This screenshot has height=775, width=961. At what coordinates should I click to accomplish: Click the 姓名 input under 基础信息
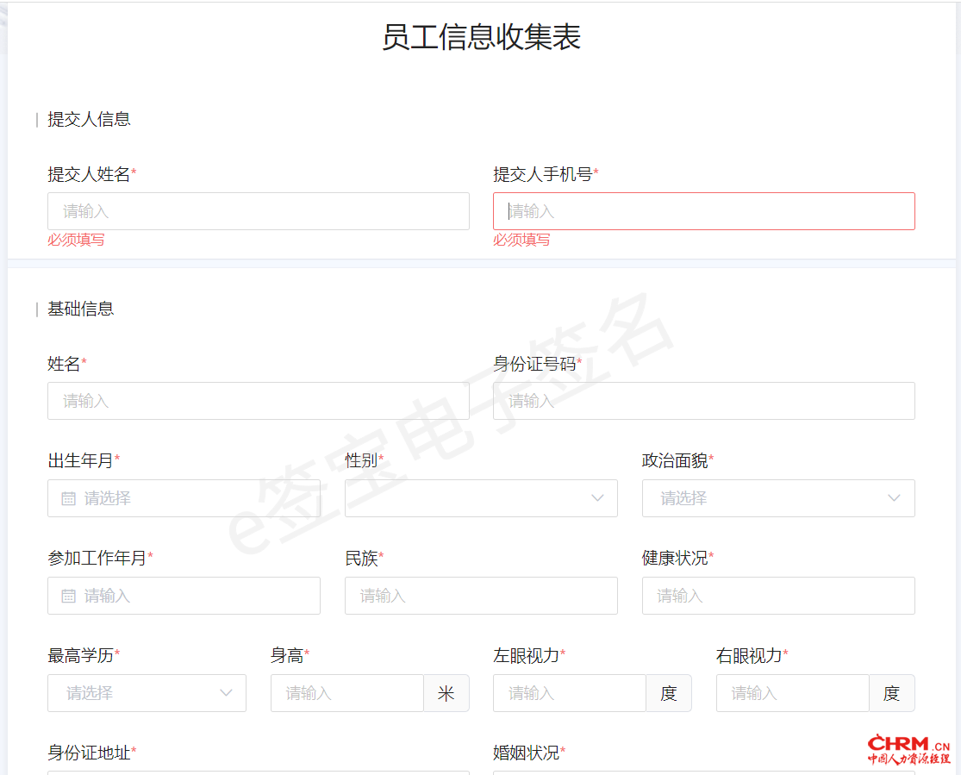tap(259, 401)
